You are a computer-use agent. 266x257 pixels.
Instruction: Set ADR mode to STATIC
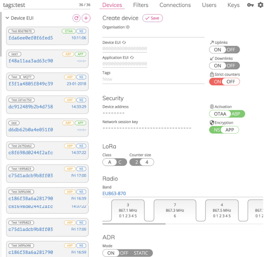(x=141, y=253)
